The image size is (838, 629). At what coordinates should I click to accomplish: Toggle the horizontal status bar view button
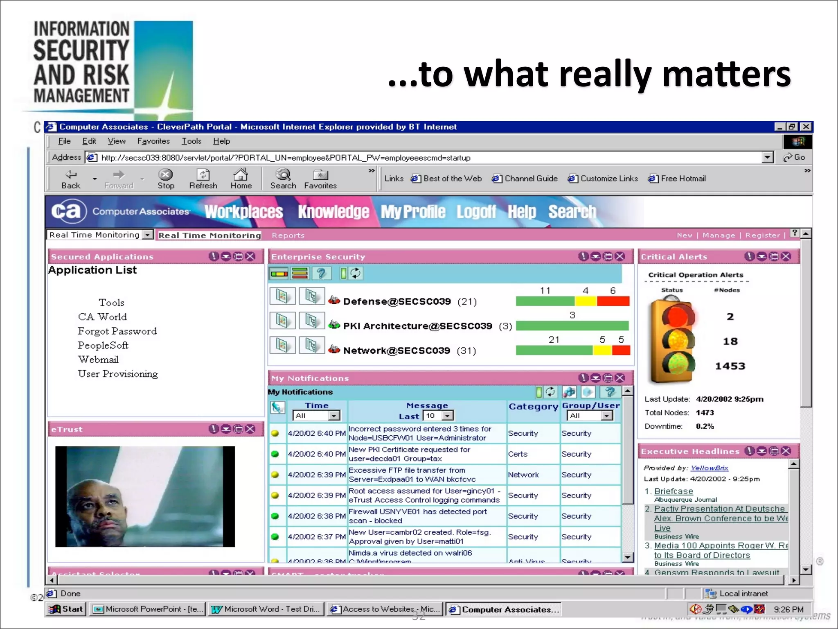279,273
